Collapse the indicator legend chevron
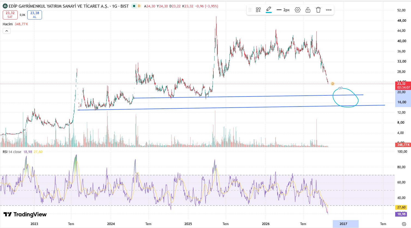Screen dimensions: 411x228 (7, 31)
